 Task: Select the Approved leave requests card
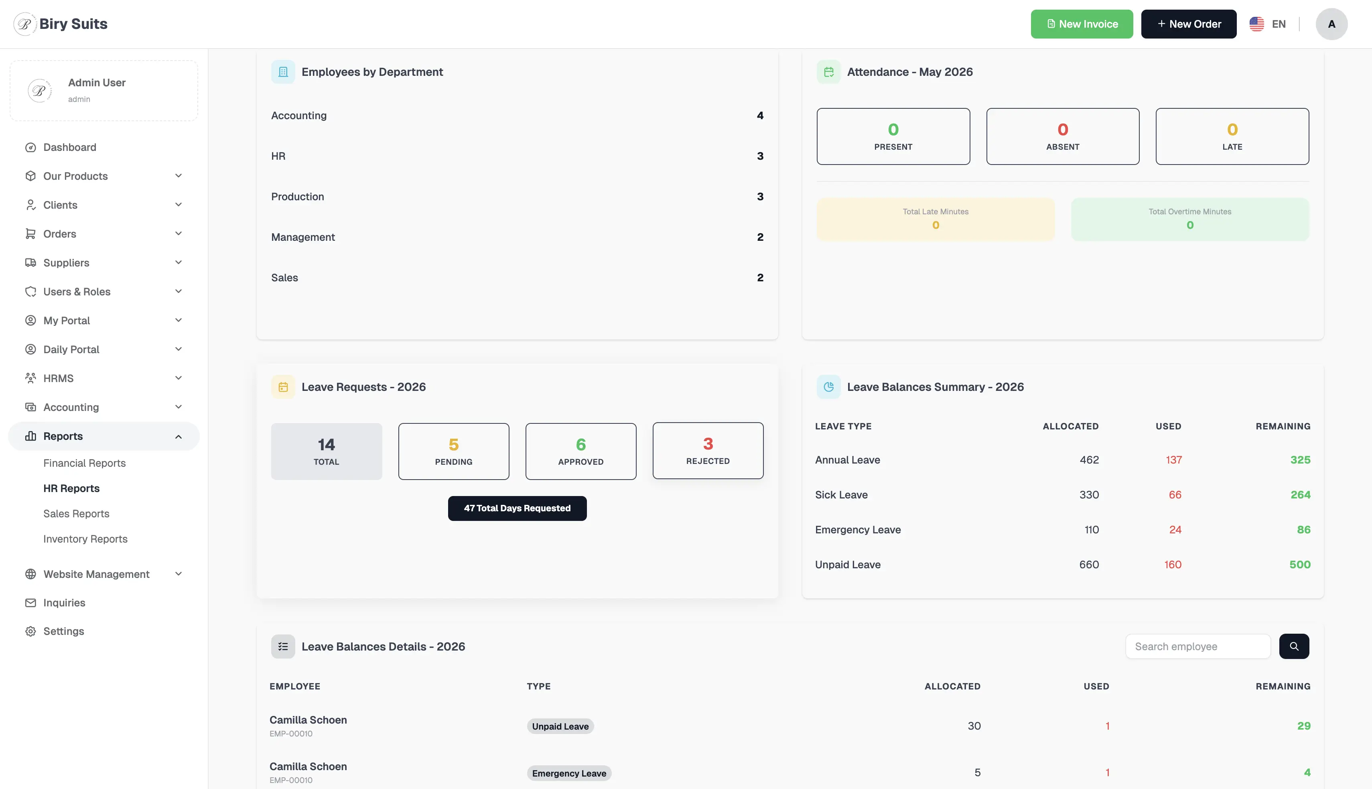(x=580, y=451)
